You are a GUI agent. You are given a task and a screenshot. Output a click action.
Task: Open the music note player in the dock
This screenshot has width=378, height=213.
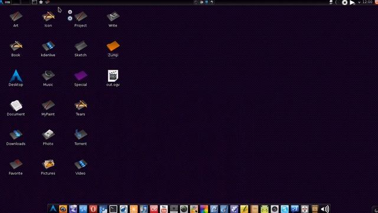coord(144,209)
